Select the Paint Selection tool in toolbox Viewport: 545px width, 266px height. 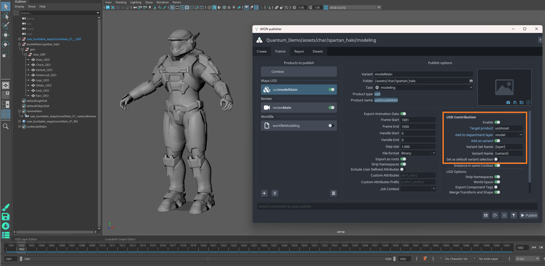5,25
